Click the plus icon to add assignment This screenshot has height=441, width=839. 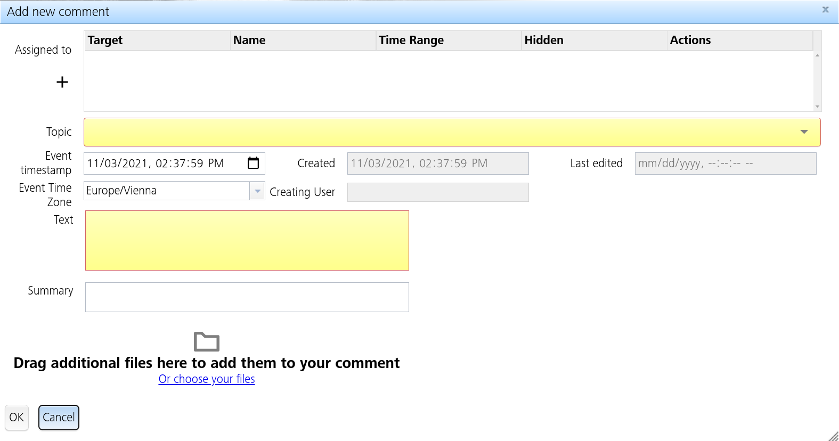point(62,82)
